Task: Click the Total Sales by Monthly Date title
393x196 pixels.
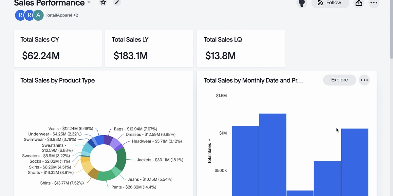Action: tap(253, 80)
